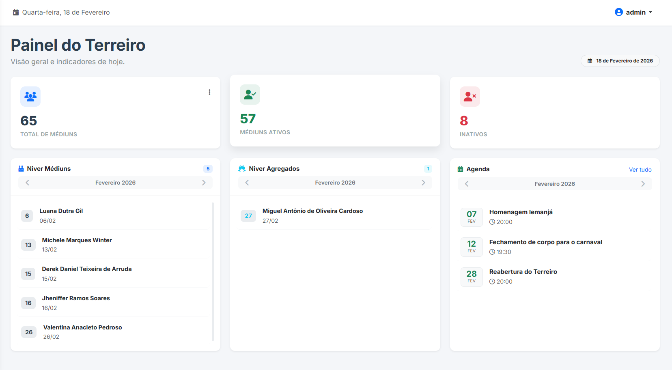The width and height of the screenshot is (672, 370).
Task: Click the calendar icon next to Agenda title
Action: click(461, 169)
